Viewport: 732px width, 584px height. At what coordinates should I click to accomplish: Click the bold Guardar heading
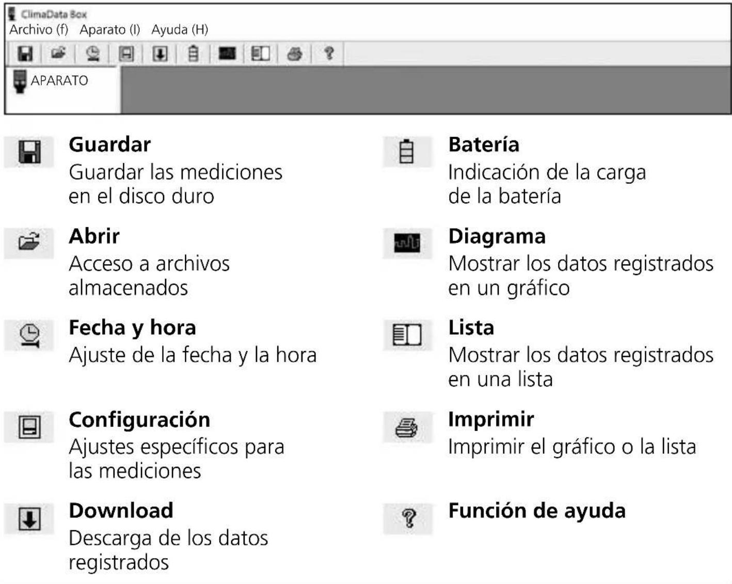click(109, 144)
